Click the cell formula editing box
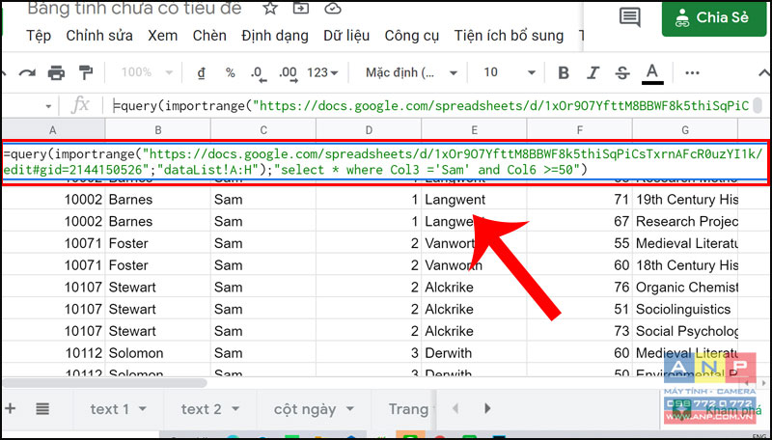772x440 pixels. [384, 162]
